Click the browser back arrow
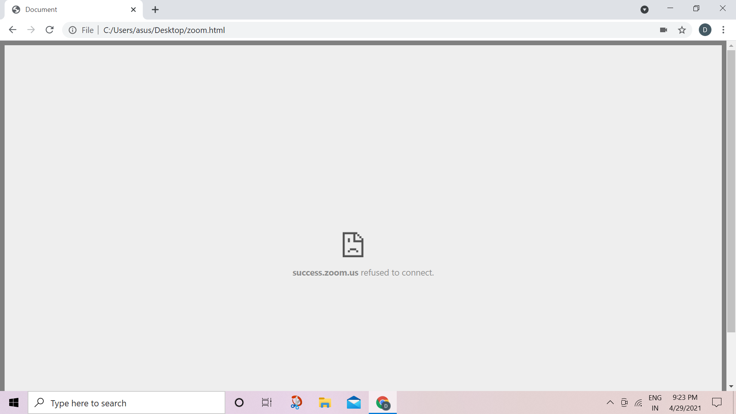The image size is (736, 414). tap(13, 30)
